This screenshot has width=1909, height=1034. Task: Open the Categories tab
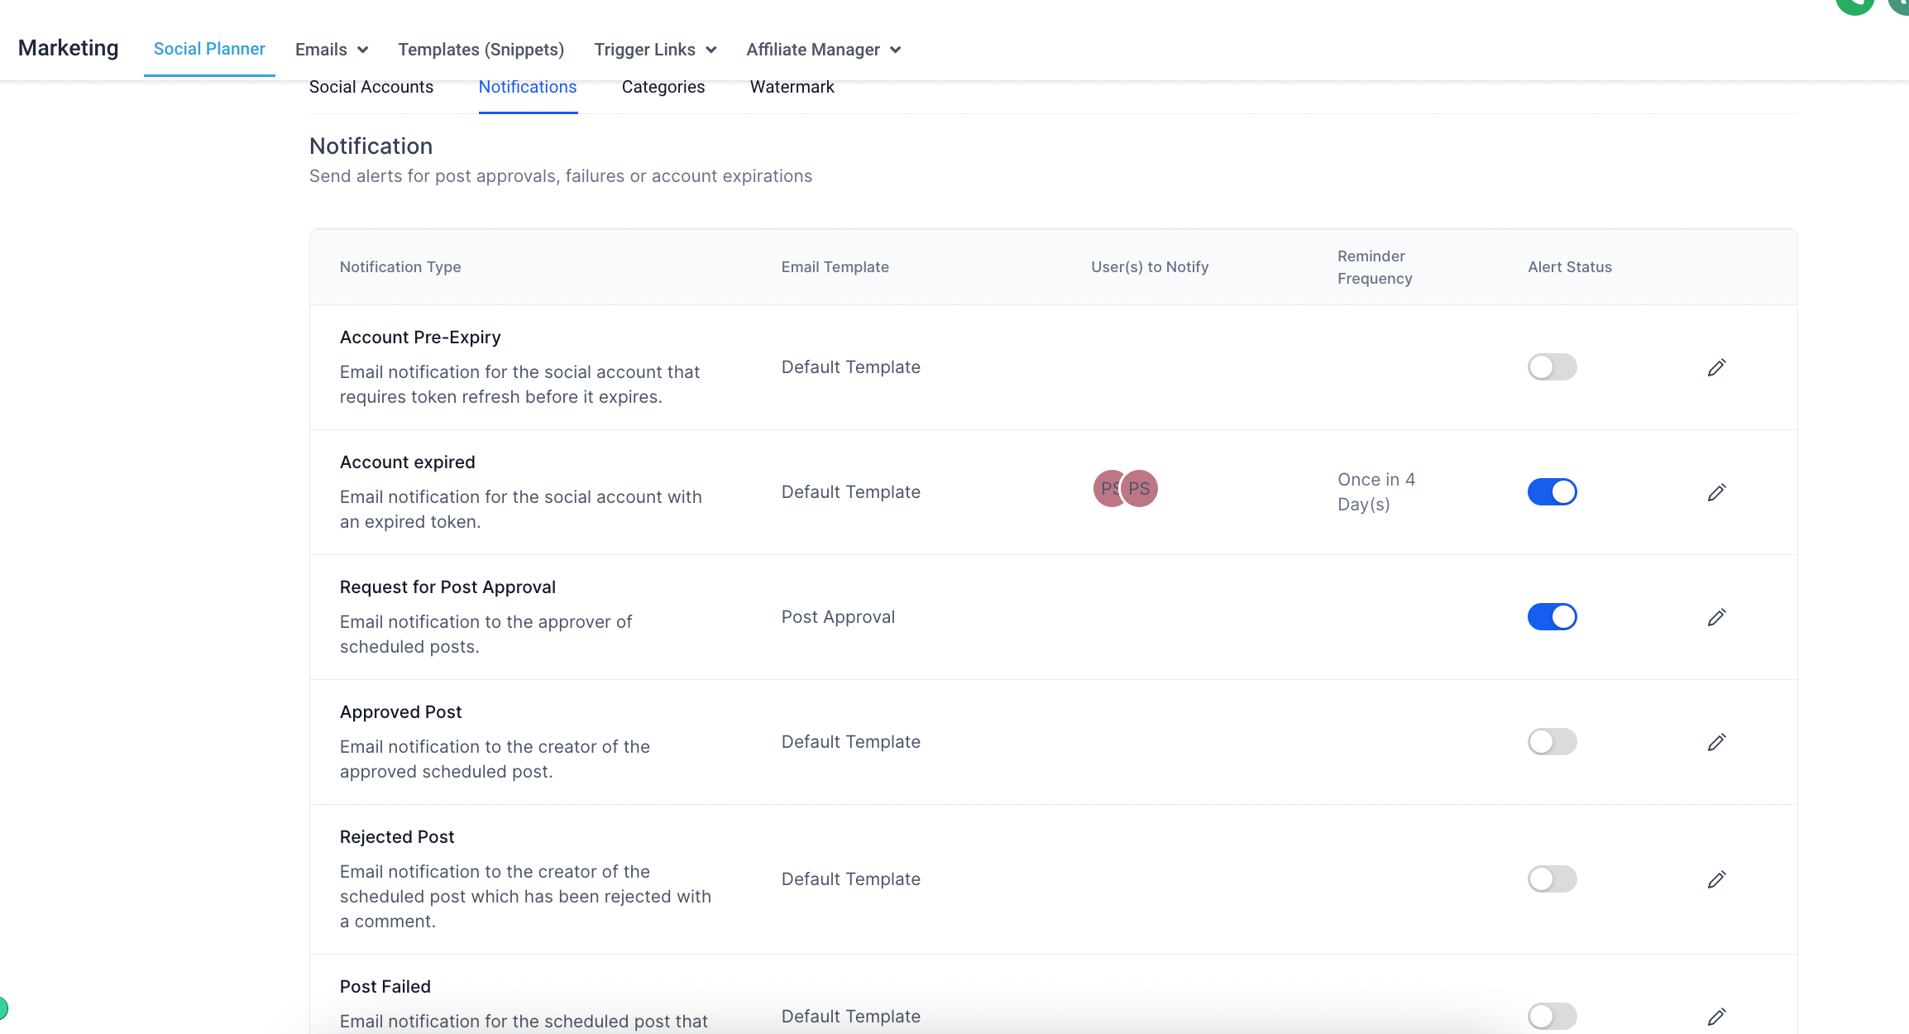coord(663,87)
